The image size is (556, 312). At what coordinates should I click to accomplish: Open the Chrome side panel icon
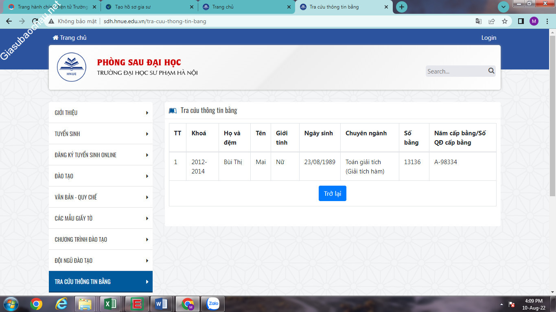pyautogui.click(x=521, y=21)
